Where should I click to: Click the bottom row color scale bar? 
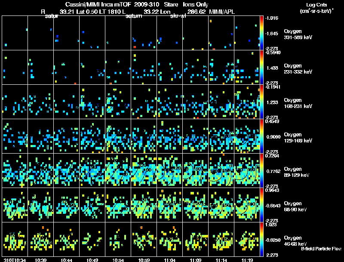[261, 239]
